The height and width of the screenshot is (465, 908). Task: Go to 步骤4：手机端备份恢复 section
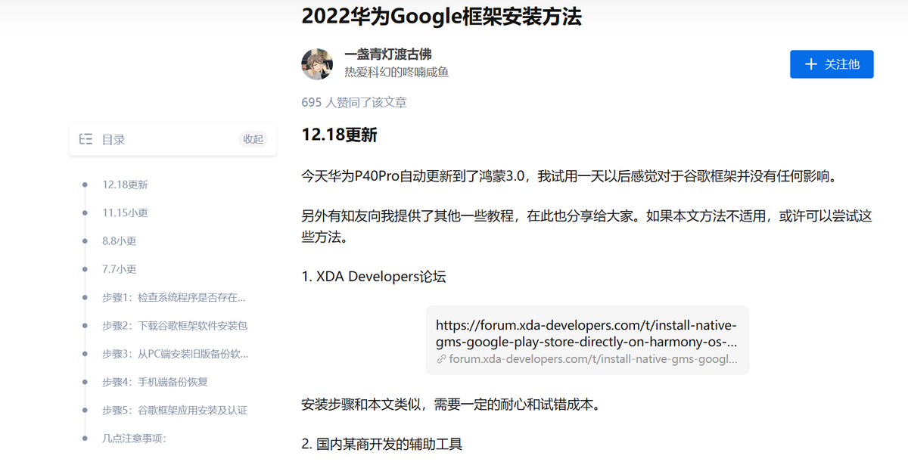(155, 381)
